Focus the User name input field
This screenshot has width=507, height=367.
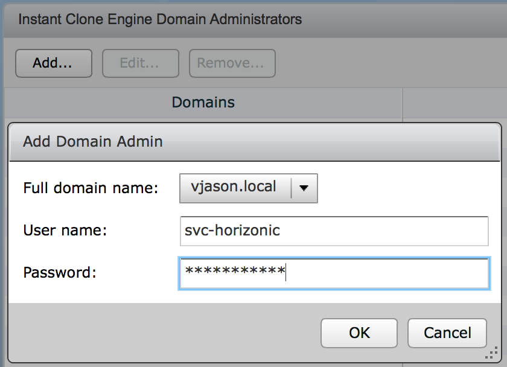click(x=334, y=231)
